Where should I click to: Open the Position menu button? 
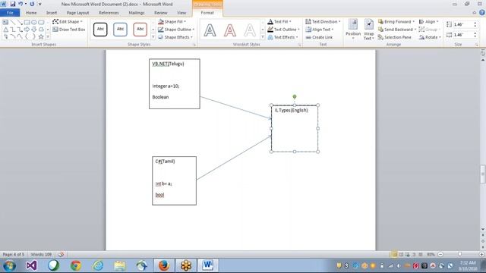click(x=353, y=30)
